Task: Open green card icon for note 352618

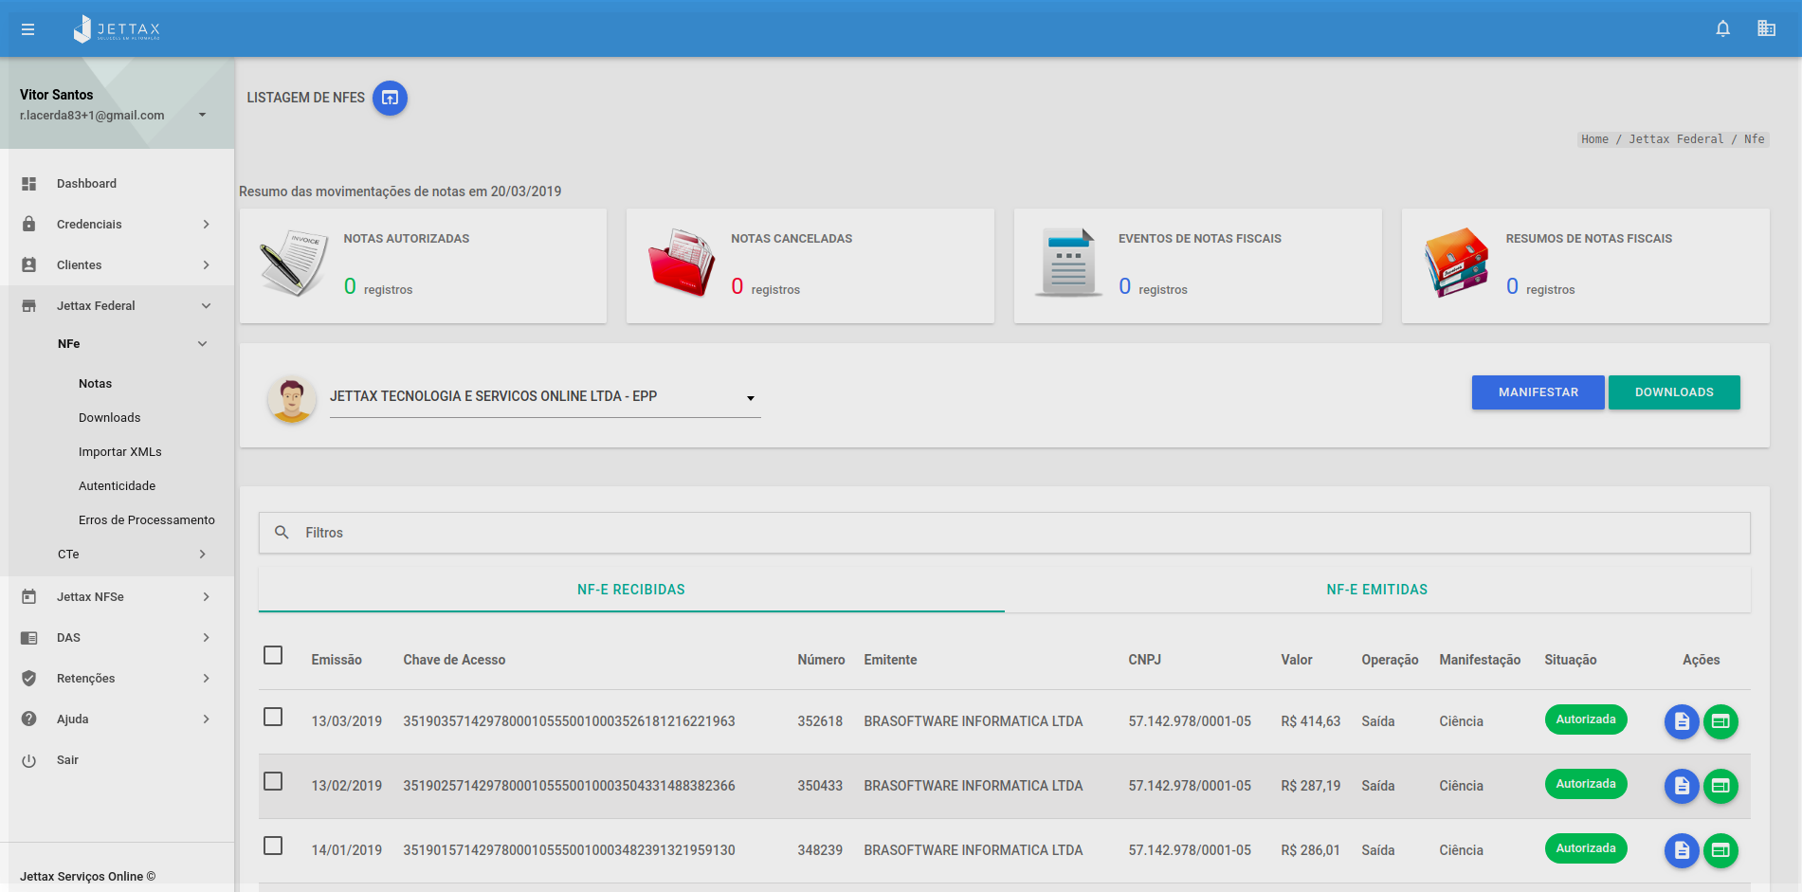Action: click(x=1720, y=721)
